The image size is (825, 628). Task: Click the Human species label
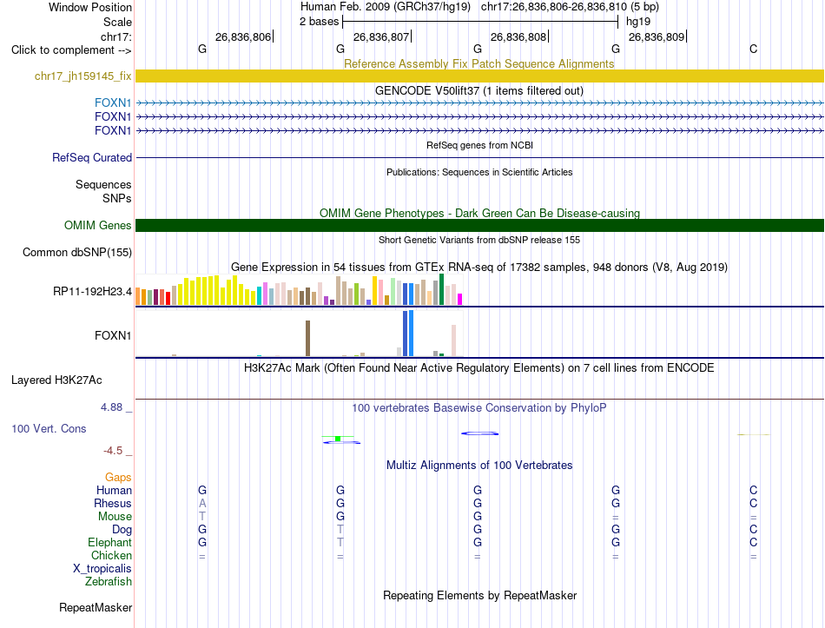point(114,490)
